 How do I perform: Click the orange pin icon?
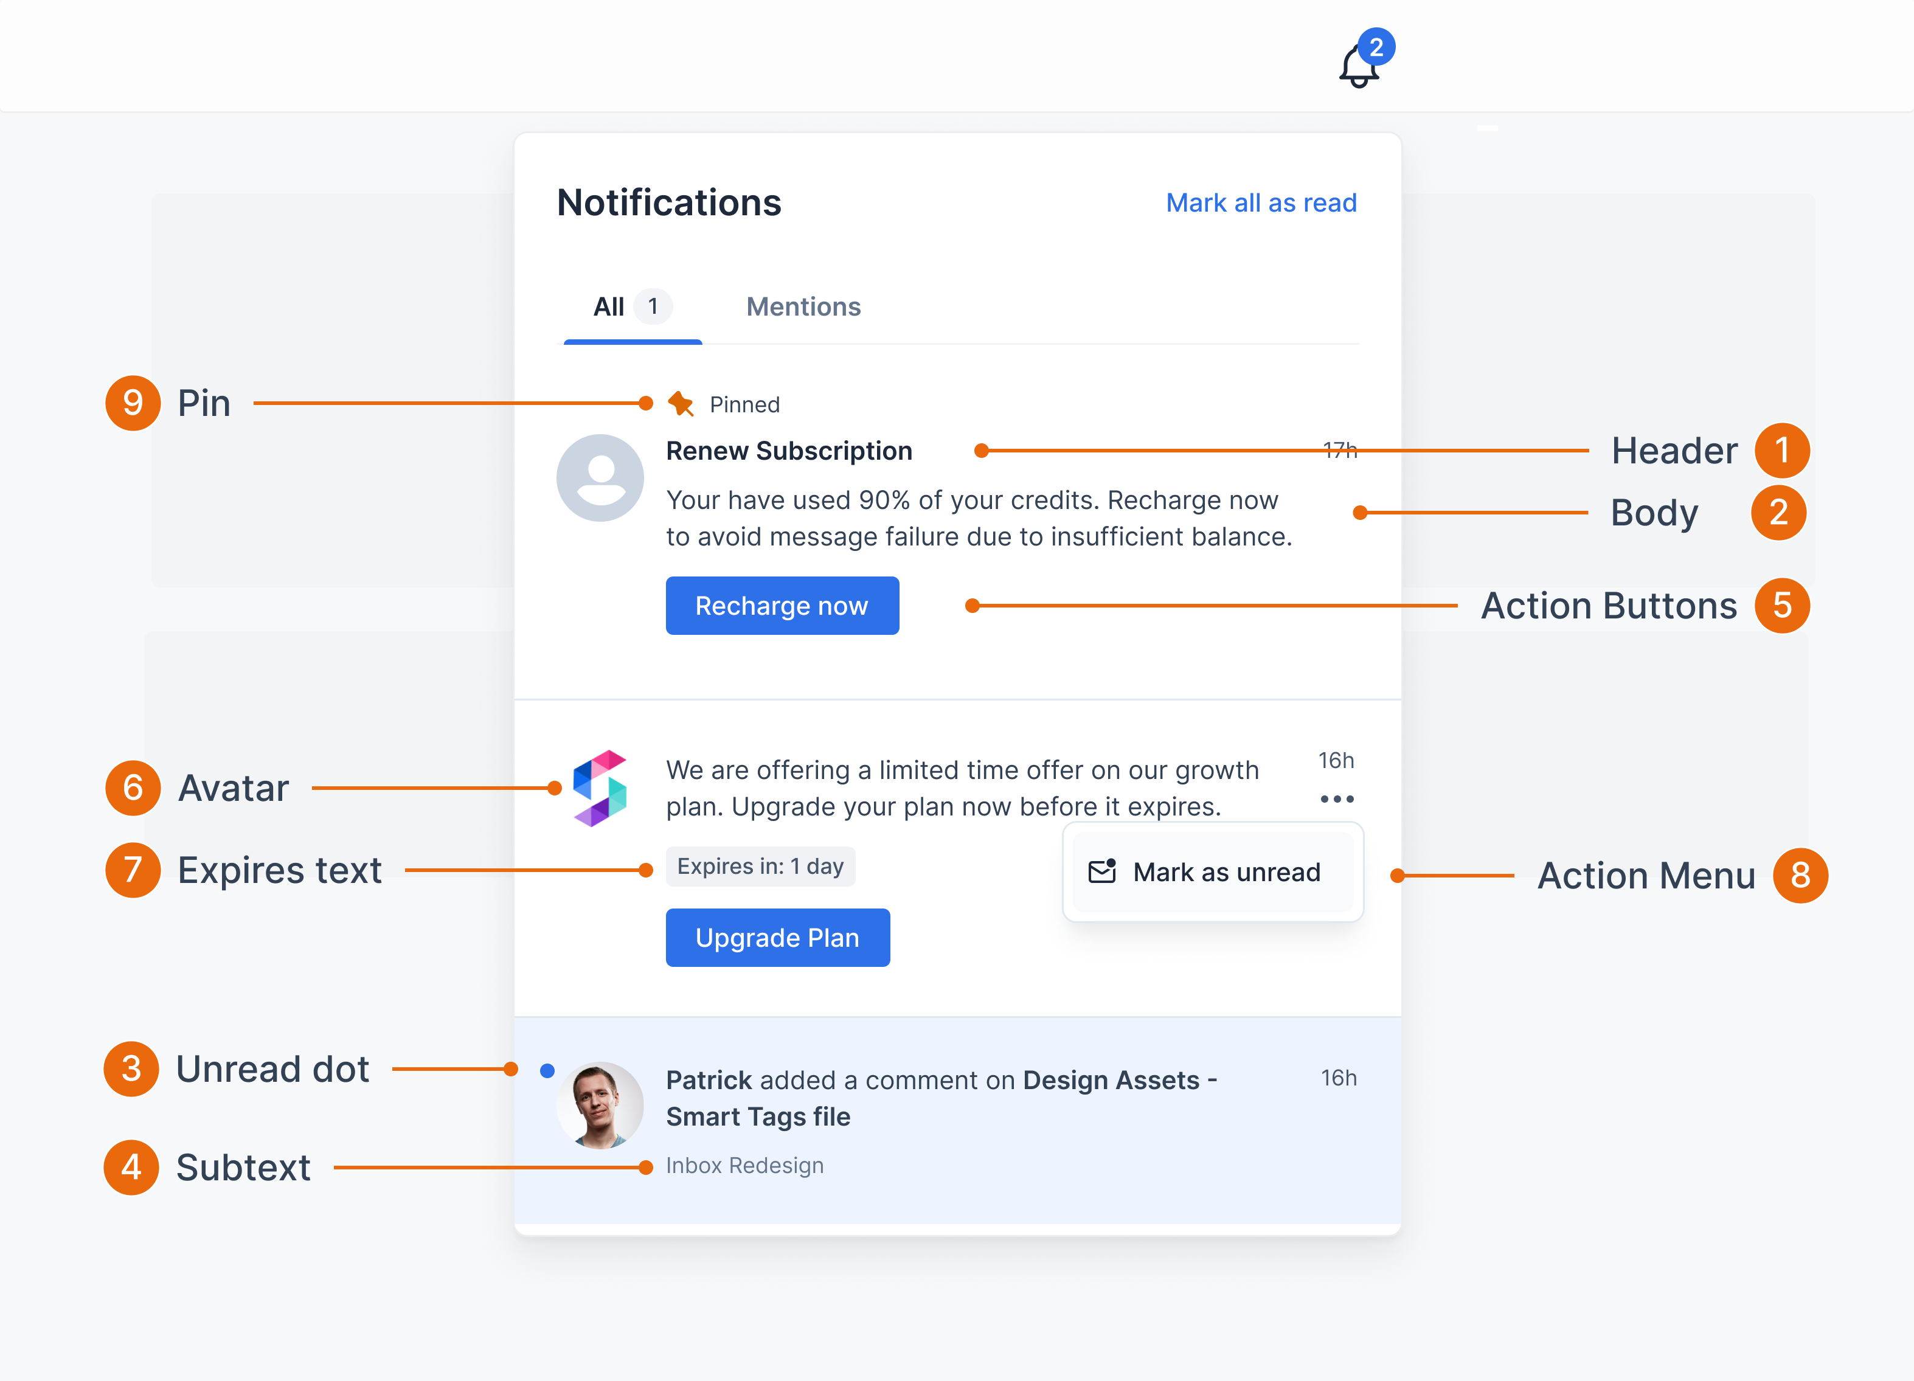coord(680,404)
